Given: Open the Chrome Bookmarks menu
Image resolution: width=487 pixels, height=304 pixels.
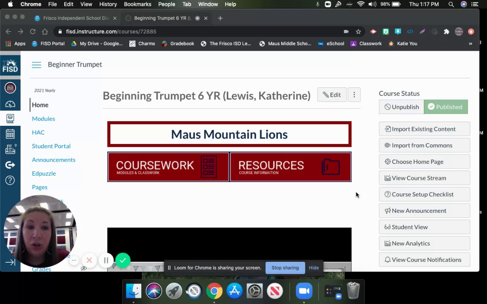Looking at the screenshot, I should pyautogui.click(x=137, y=4).
